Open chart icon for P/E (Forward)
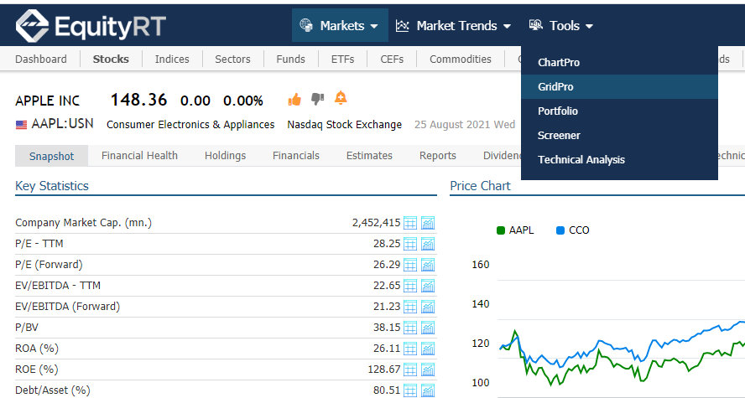Image resolution: width=745 pixels, height=398 pixels. (428, 265)
